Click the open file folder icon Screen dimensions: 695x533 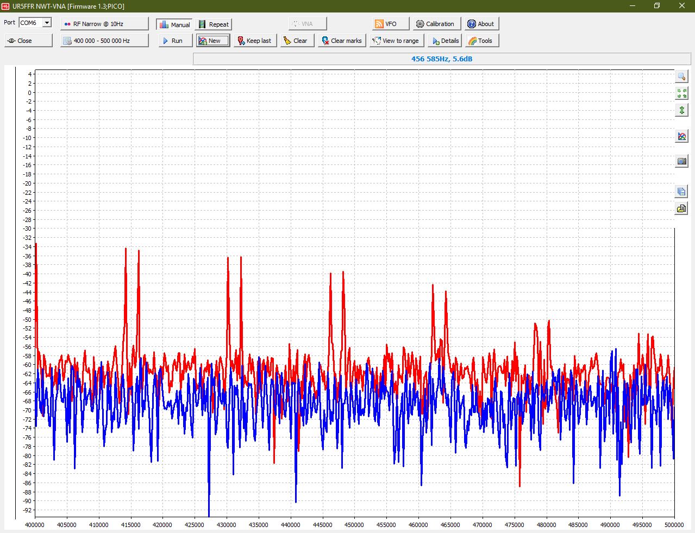[681, 208]
